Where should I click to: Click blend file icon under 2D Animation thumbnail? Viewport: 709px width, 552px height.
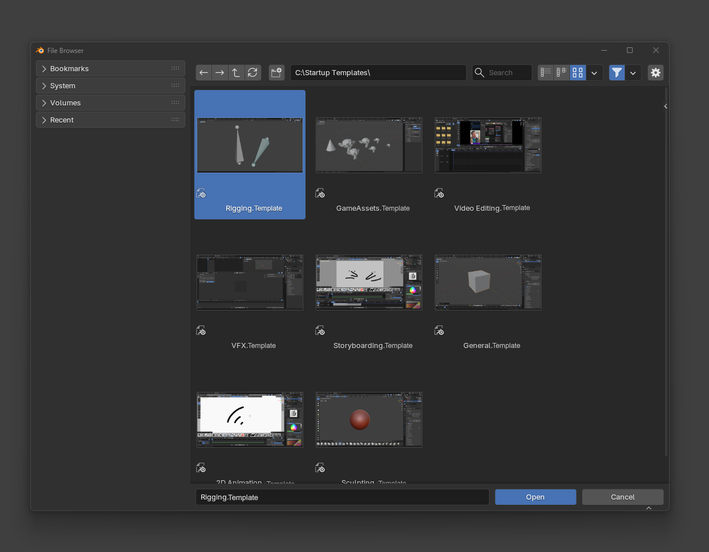201,468
